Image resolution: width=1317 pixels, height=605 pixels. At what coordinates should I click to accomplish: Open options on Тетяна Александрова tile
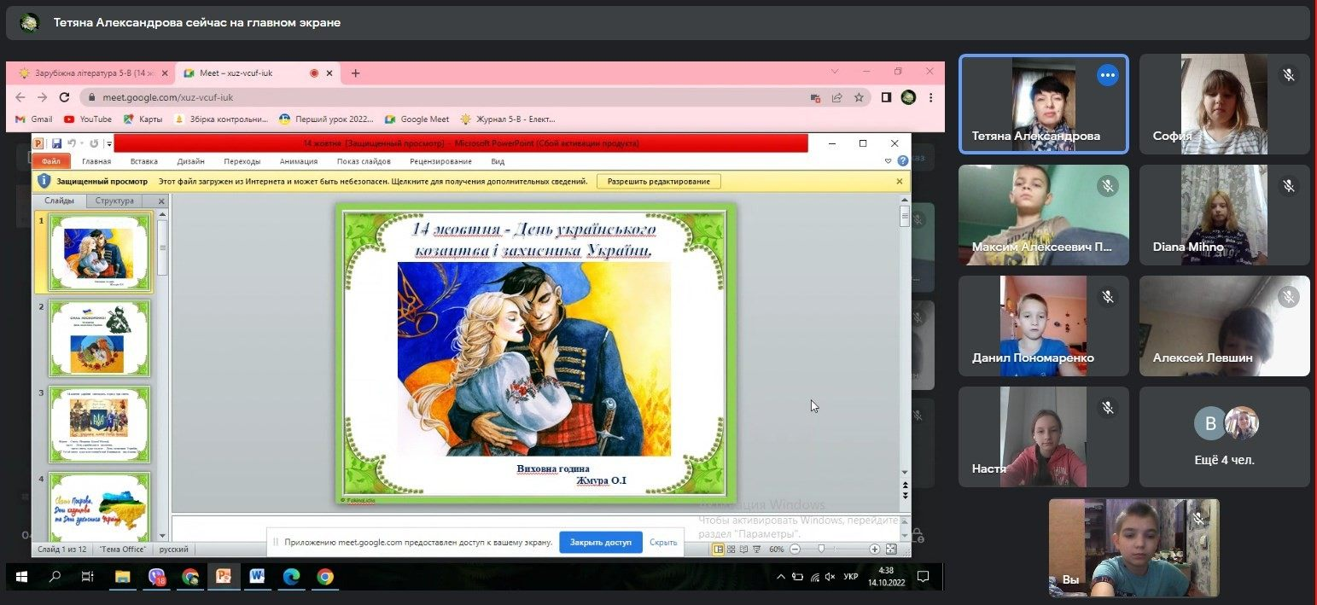1107,75
